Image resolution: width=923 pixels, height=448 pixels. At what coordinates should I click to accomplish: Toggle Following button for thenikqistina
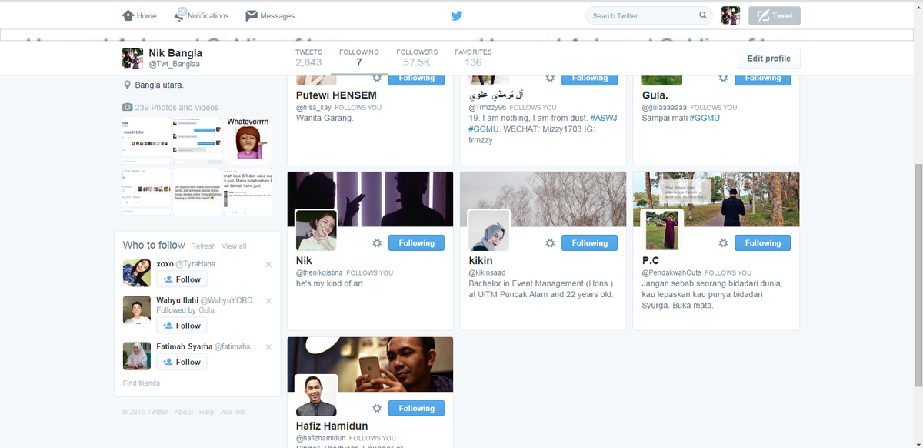[416, 242]
